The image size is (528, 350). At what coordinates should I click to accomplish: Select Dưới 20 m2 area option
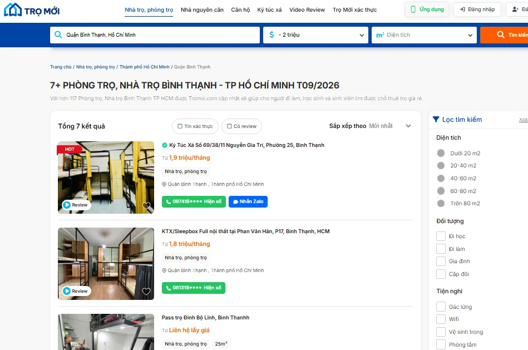441,153
